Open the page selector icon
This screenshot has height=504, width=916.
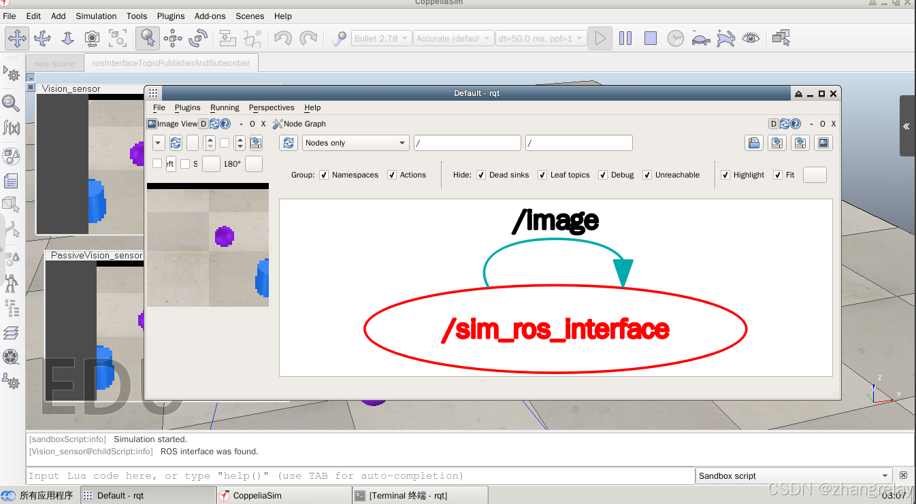coord(781,38)
